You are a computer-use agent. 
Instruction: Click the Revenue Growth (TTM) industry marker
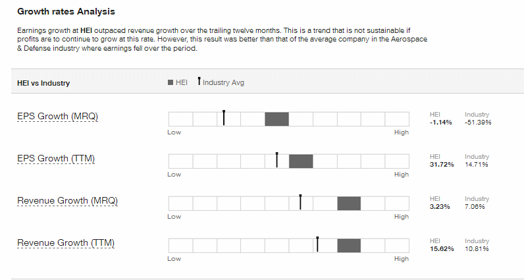point(317,244)
